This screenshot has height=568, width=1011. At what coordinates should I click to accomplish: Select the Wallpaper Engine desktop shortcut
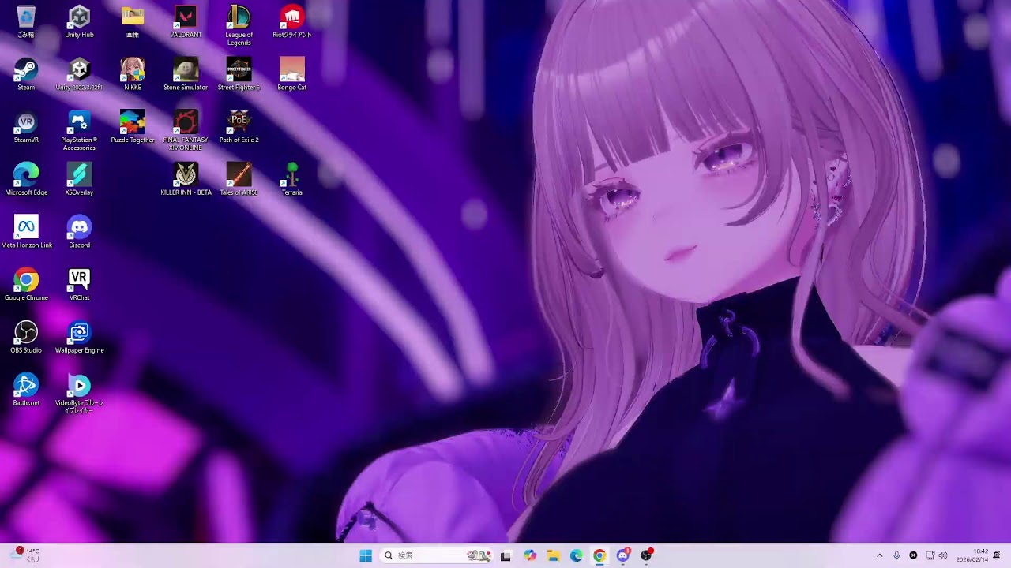79,338
